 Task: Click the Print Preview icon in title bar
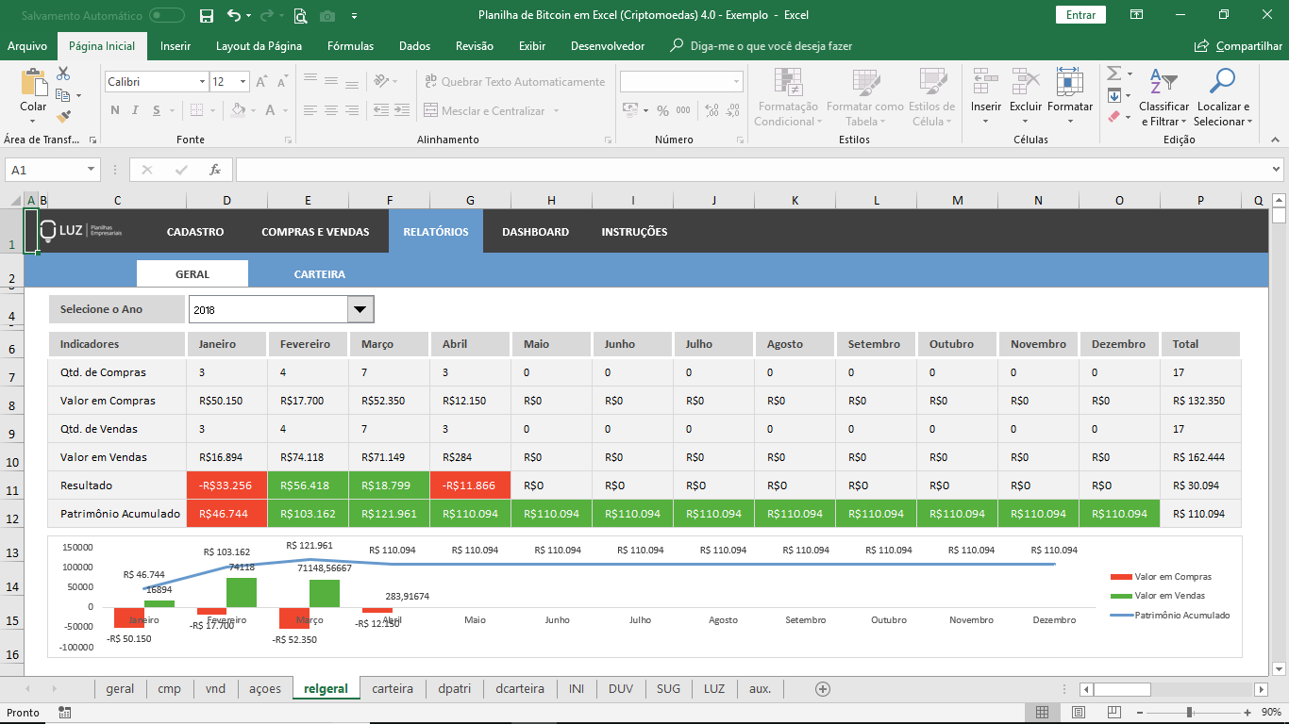point(300,15)
